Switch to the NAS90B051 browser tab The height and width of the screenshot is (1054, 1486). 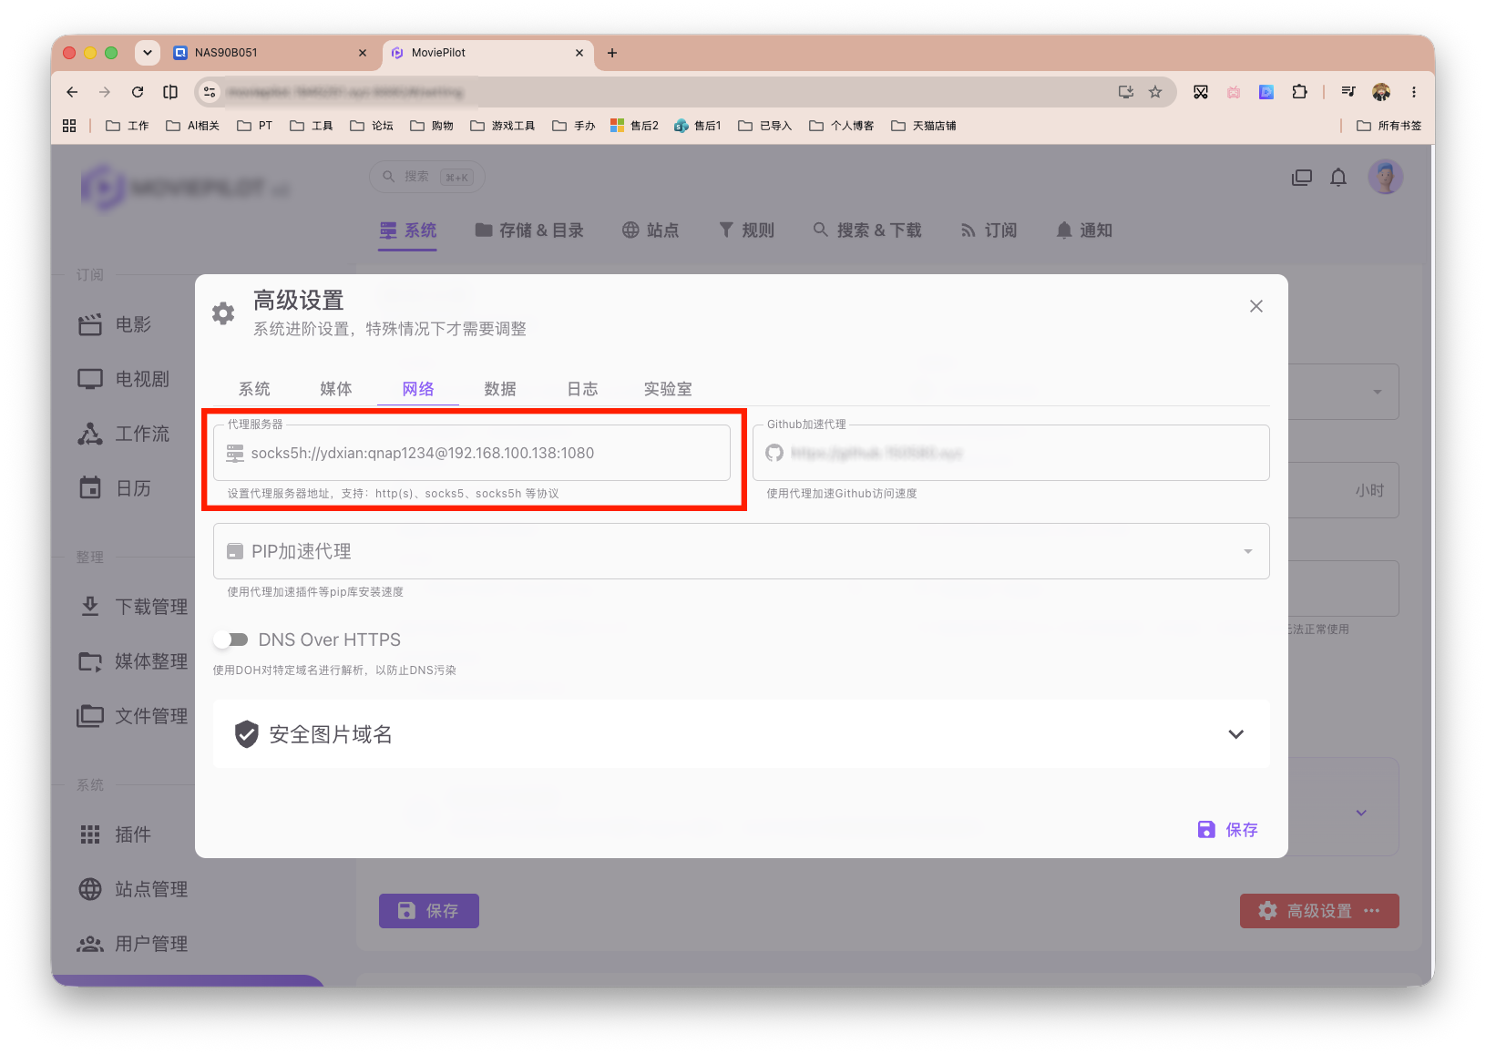point(271,53)
